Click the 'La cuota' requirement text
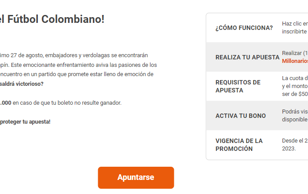 pyautogui.click(x=295, y=78)
